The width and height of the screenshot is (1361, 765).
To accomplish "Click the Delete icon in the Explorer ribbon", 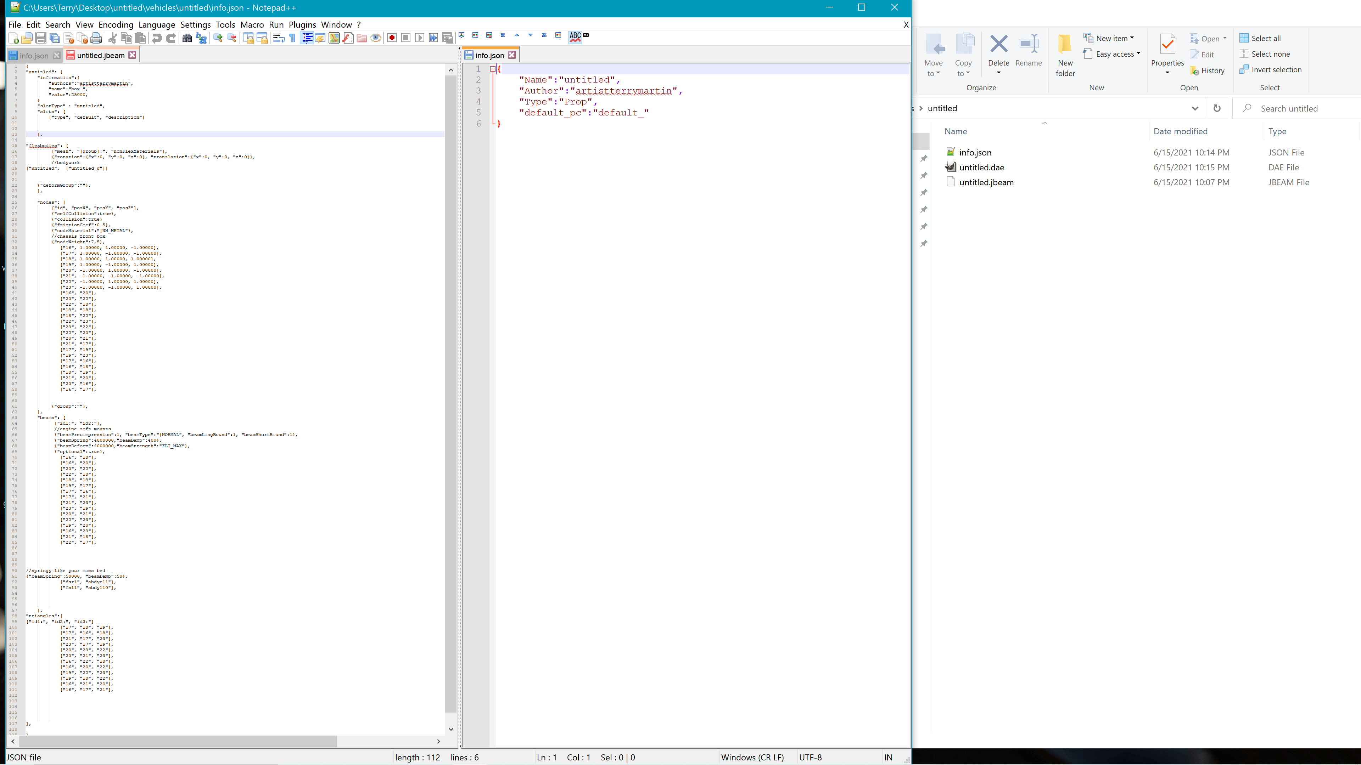I will pos(998,53).
